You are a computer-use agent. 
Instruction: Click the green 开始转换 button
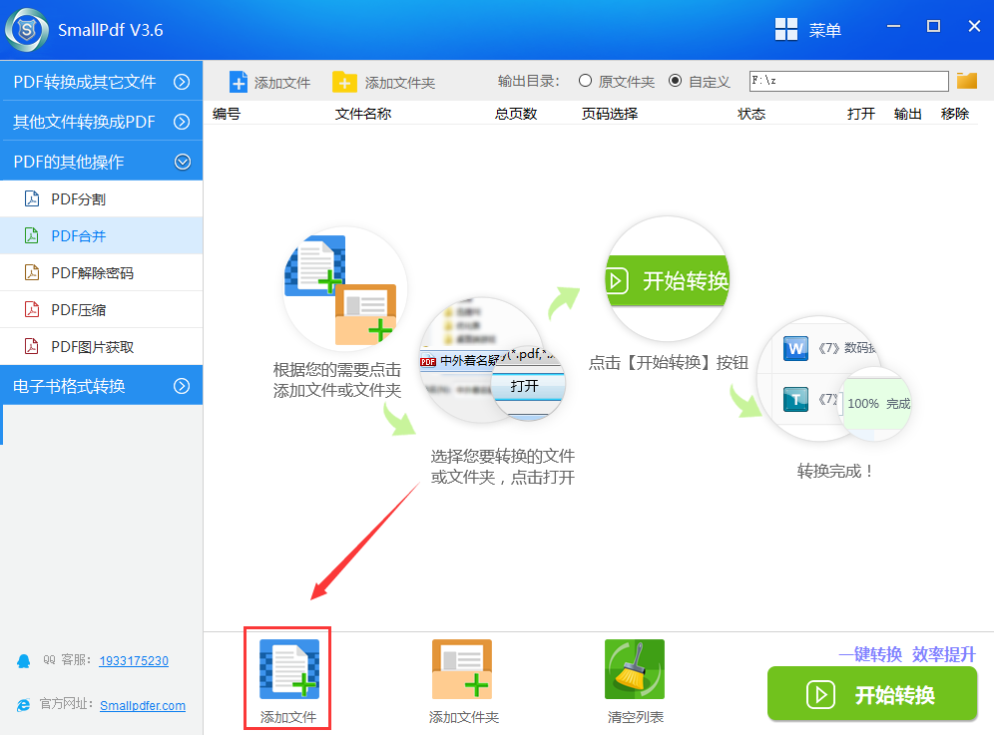(871, 694)
